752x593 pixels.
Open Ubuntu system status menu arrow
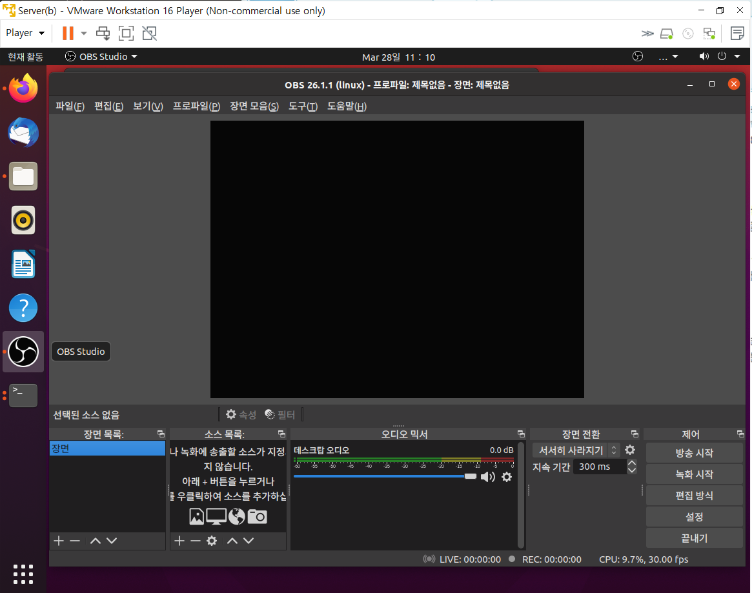click(x=737, y=57)
